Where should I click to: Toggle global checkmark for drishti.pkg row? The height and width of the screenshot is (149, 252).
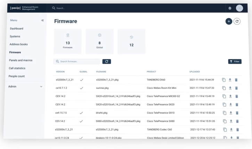click(81, 113)
